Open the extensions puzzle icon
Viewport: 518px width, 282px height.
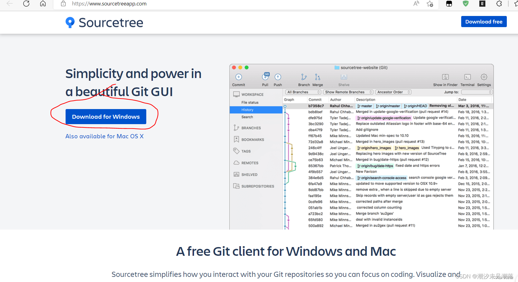click(x=499, y=4)
